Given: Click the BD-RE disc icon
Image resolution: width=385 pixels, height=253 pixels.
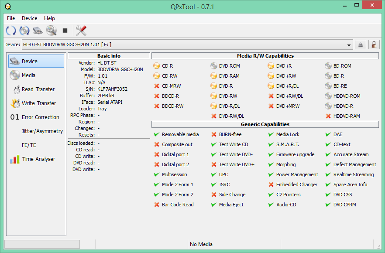Looking at the screenshot, I should pos(328,86).
